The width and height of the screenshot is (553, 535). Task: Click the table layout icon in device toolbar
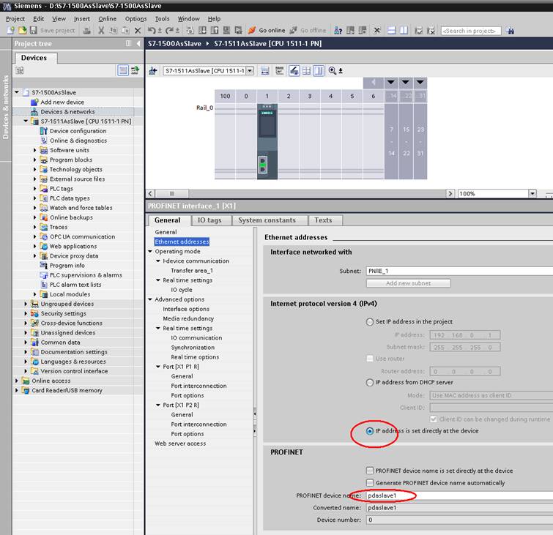coord(306,71)
